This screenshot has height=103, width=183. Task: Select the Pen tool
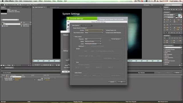pyautogui.click(x=20, y=5)
